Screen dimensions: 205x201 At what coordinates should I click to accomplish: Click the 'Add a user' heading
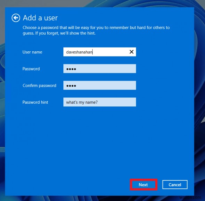click(40, 18)
